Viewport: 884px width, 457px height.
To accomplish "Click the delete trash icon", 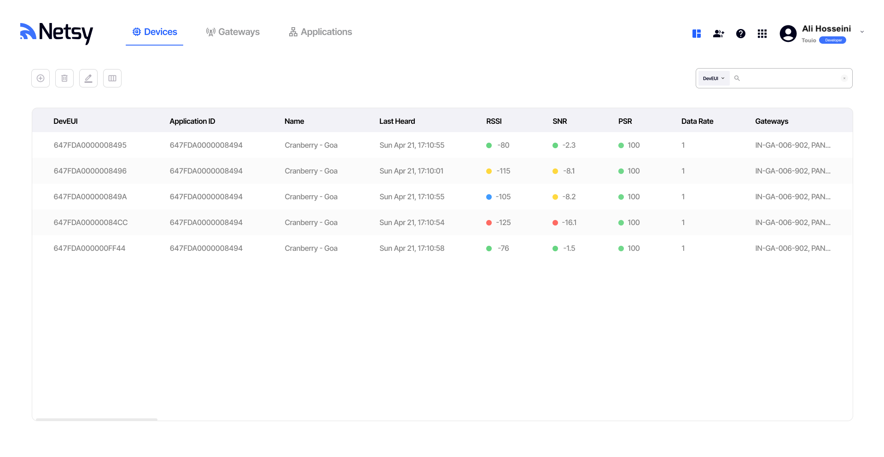I will (64, 78).
